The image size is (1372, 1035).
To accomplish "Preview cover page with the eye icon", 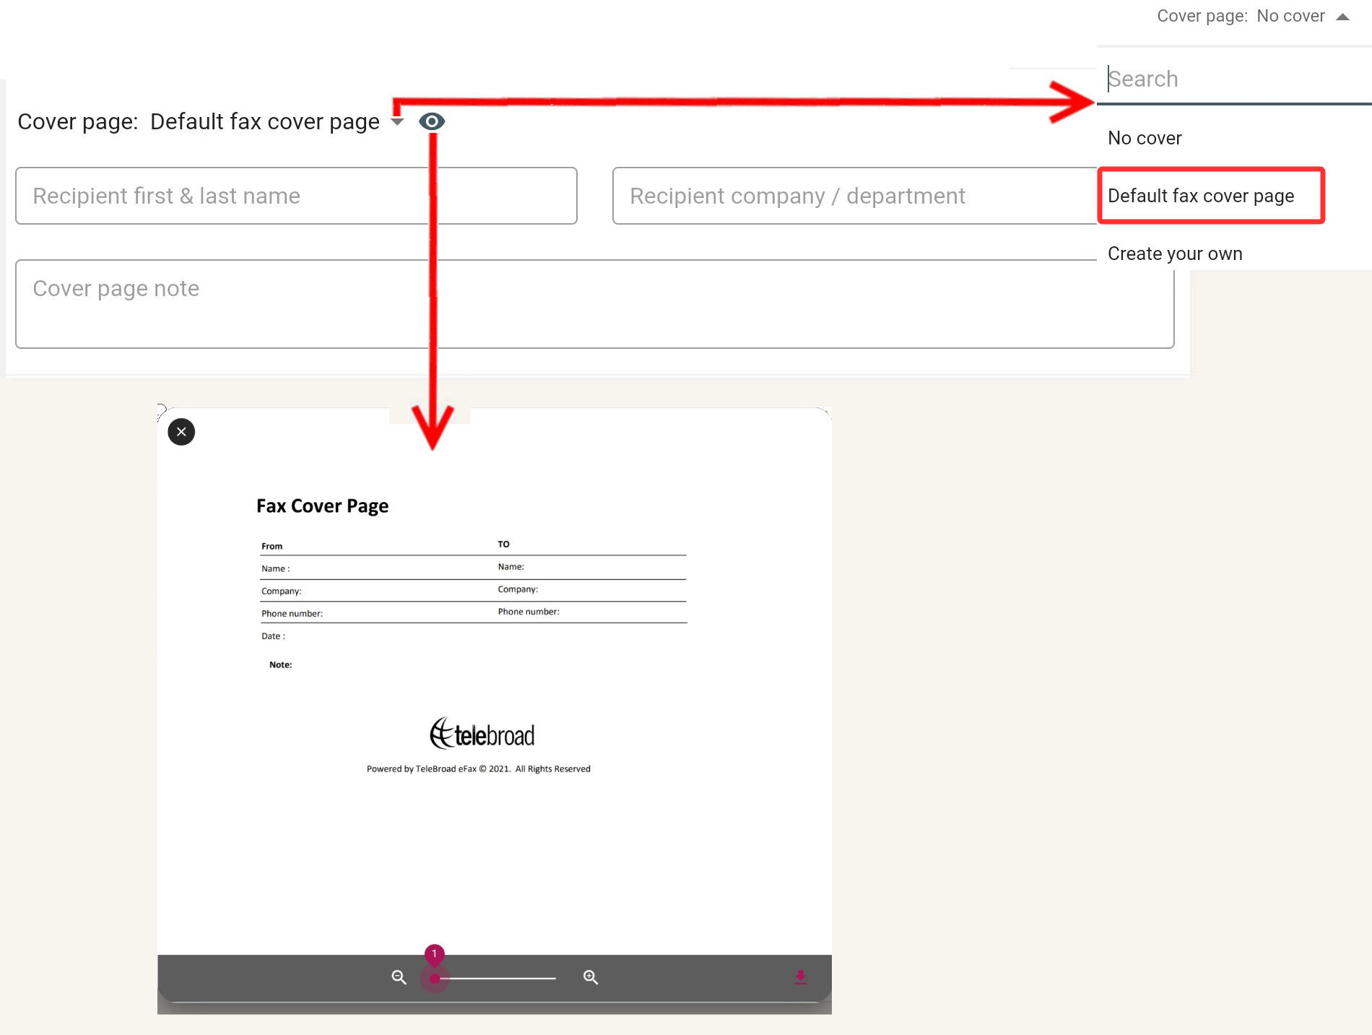I will coord(432,121).
